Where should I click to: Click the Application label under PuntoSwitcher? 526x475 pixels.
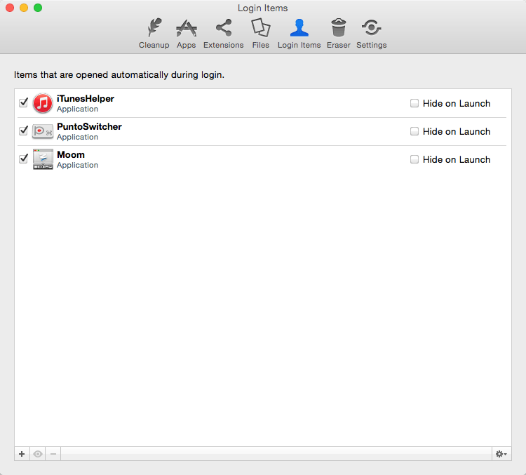(77, 137)
